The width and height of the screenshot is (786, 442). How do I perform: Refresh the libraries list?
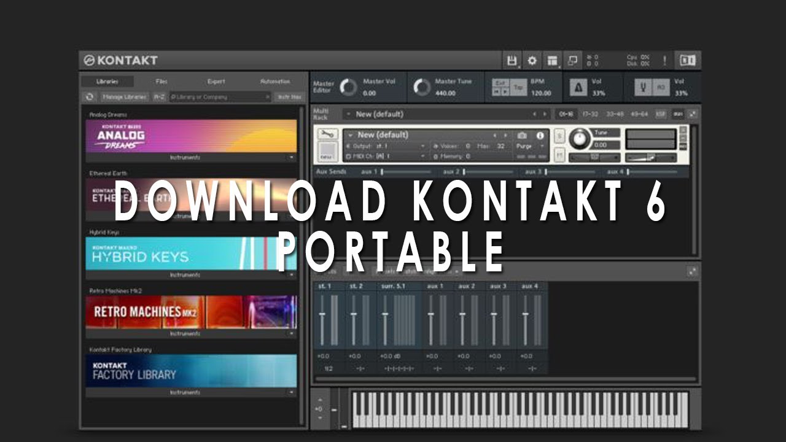tap(90, 96)
